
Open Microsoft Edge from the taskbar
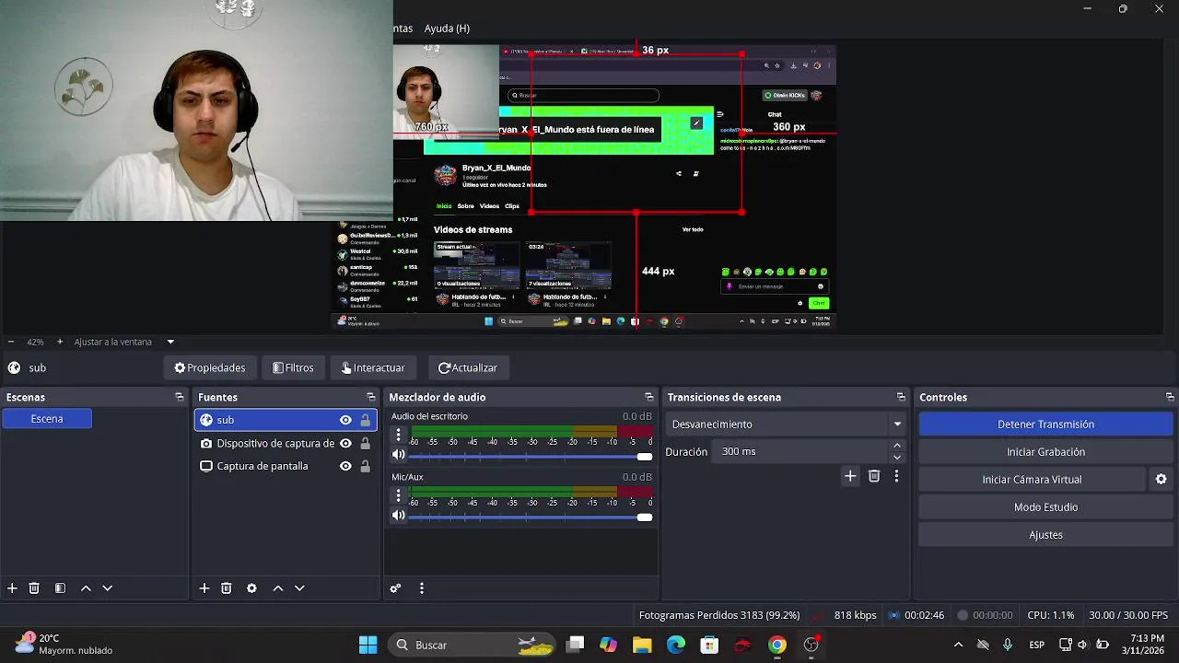pos(676,645)
